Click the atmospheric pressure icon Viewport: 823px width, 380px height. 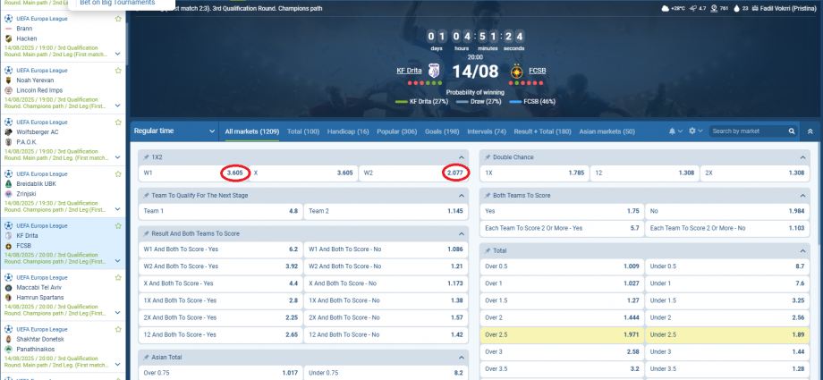pos(714,8)
